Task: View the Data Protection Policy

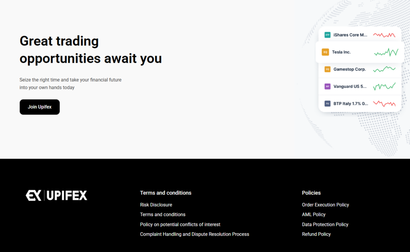Action: click(325, 225)
